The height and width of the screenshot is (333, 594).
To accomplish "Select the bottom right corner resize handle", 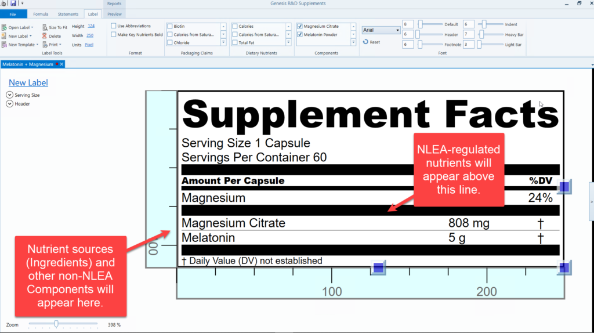I will click(x=564, y=268).
